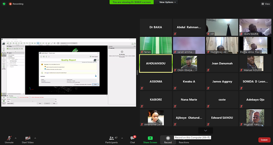Viewport: 273px width, 145px height.
Task: Click the shared screen Quality Report heading
Action: 69,60
